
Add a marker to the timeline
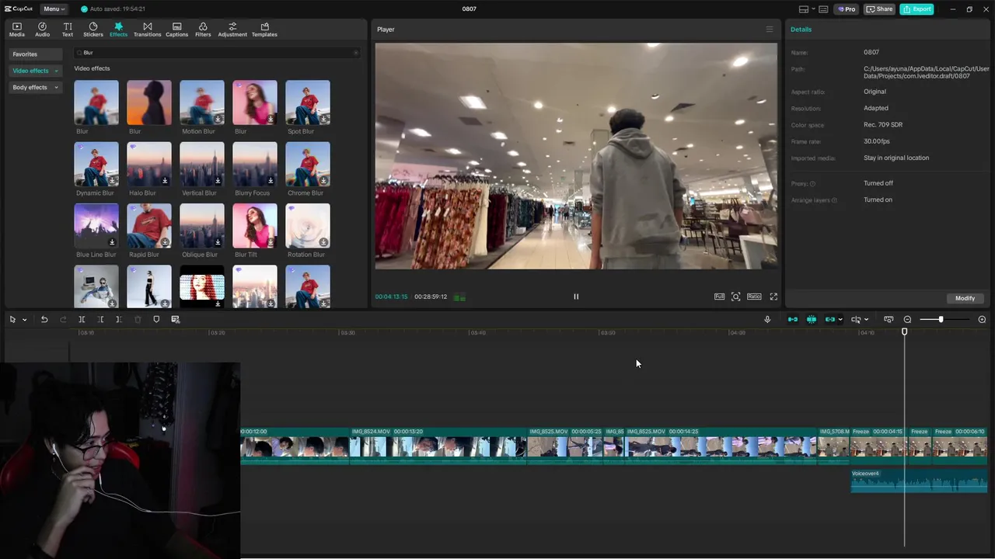(x=156, y=320)
